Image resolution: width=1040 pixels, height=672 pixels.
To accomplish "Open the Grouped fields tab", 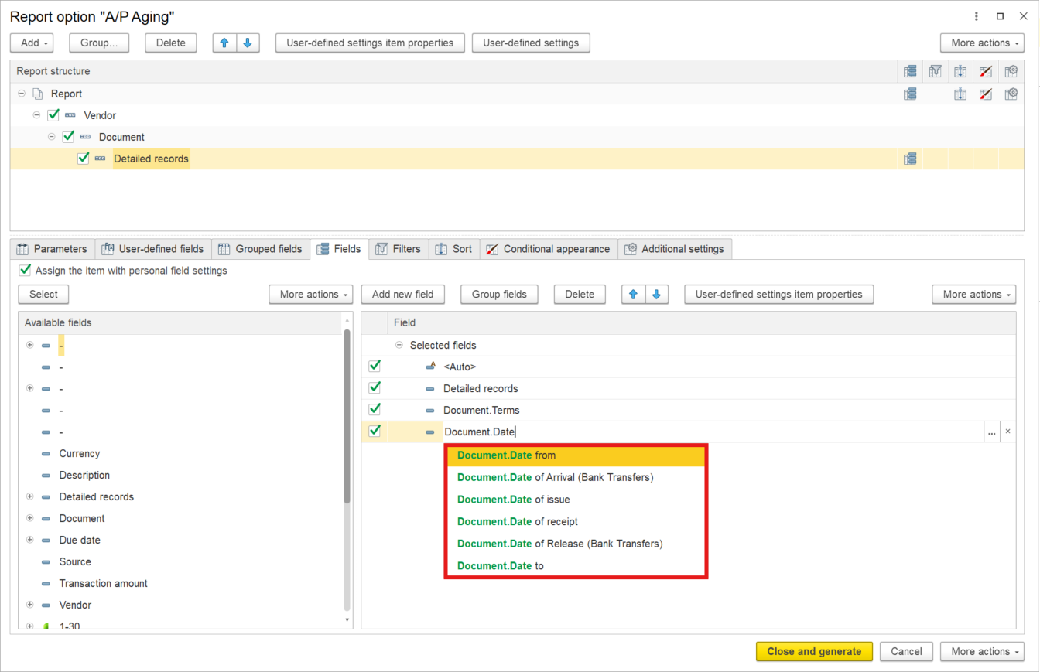I will [x=260, y=249].
